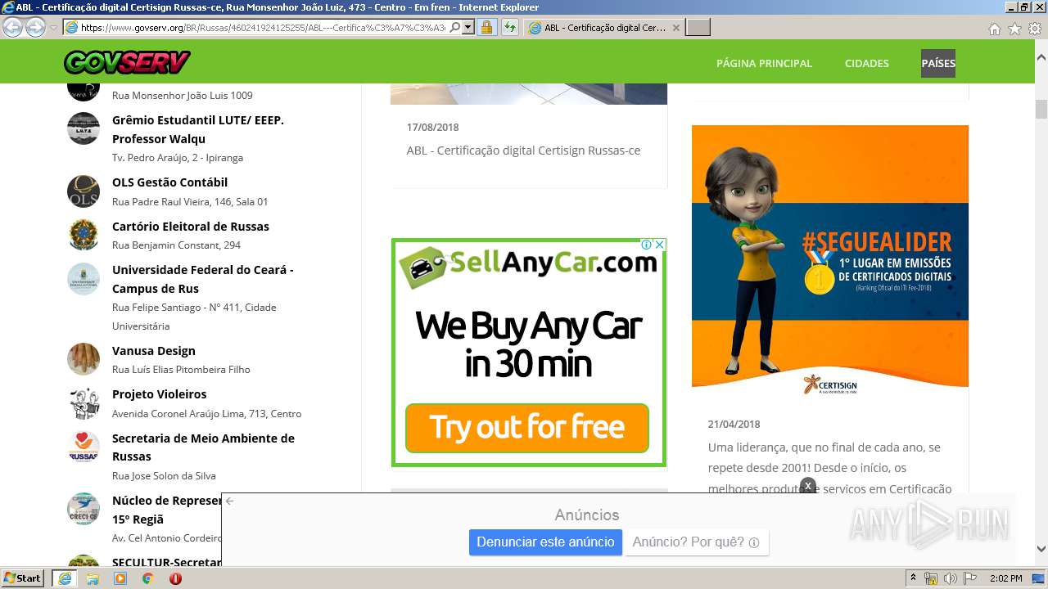Click the page scrollbar down arrow
This screenshot has width=1048, height=589.
point(1041,550)
